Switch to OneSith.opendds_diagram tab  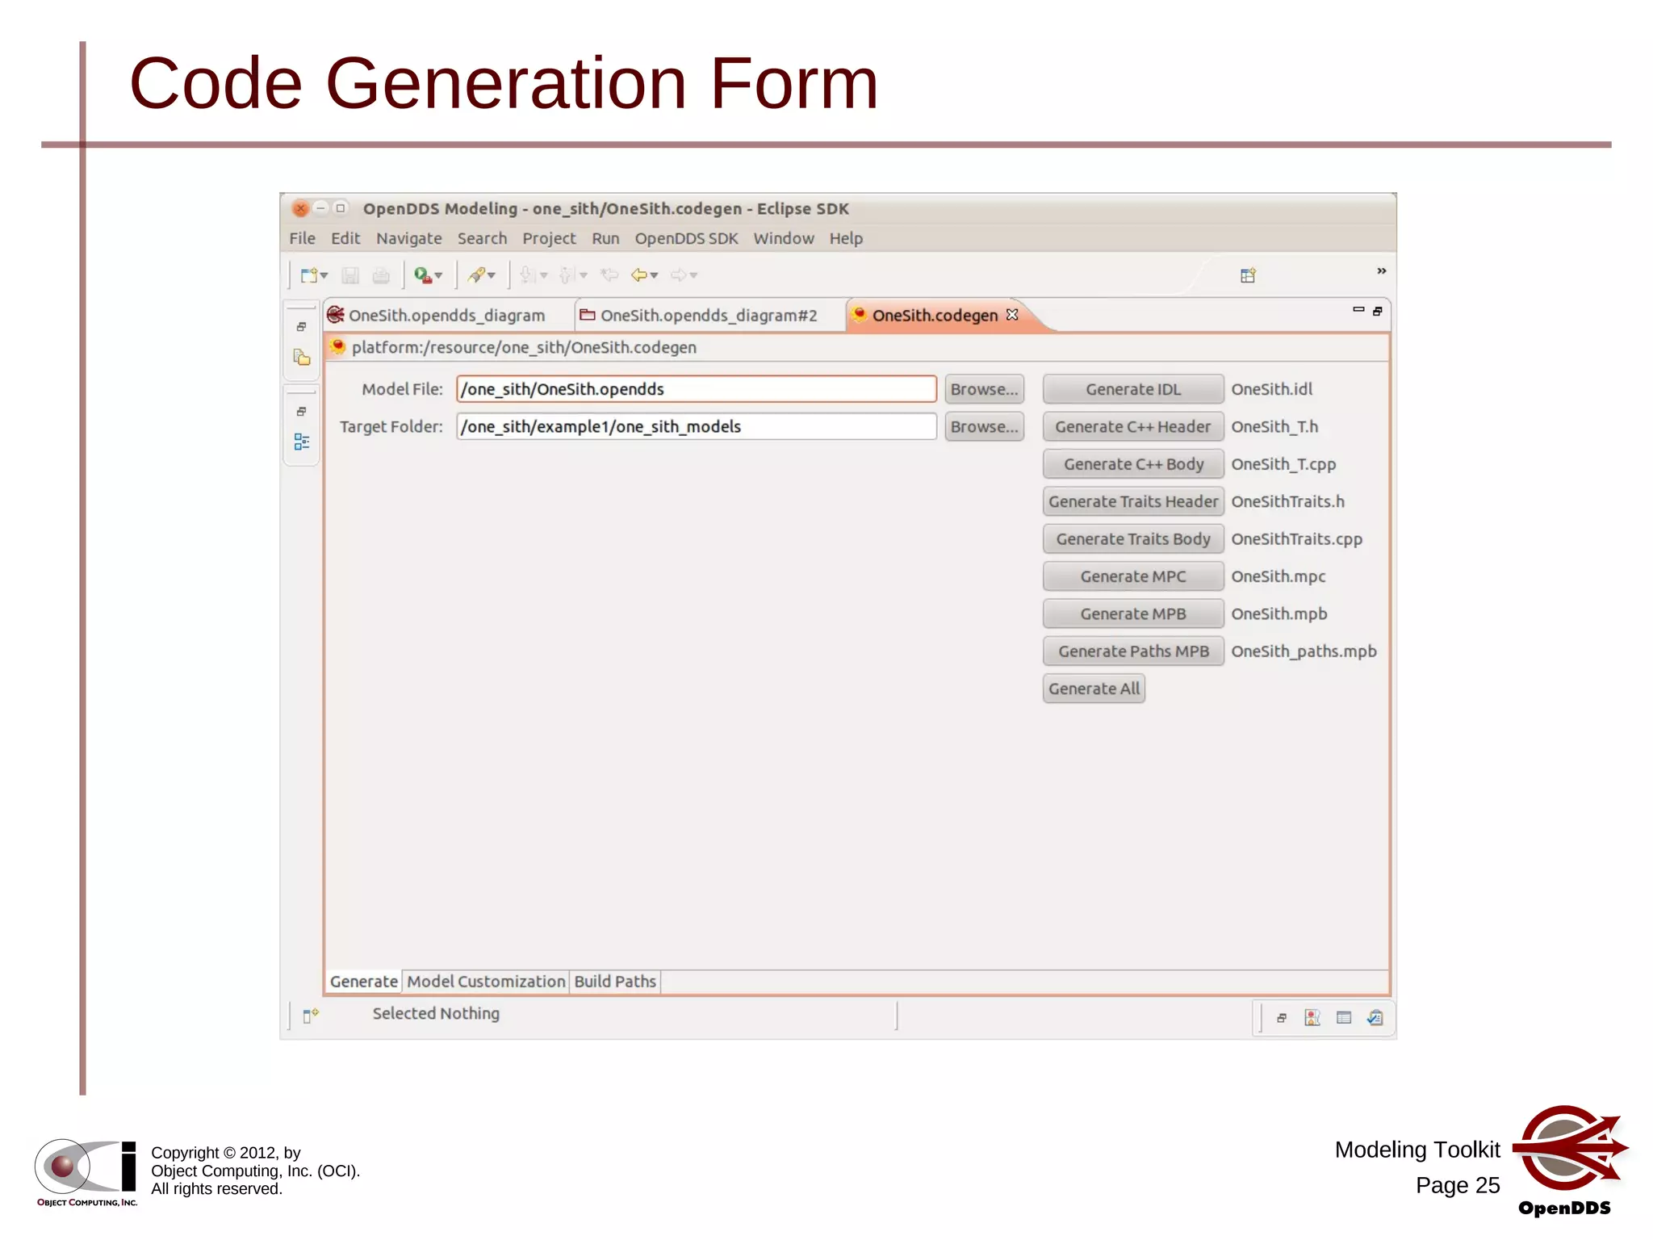446,315
